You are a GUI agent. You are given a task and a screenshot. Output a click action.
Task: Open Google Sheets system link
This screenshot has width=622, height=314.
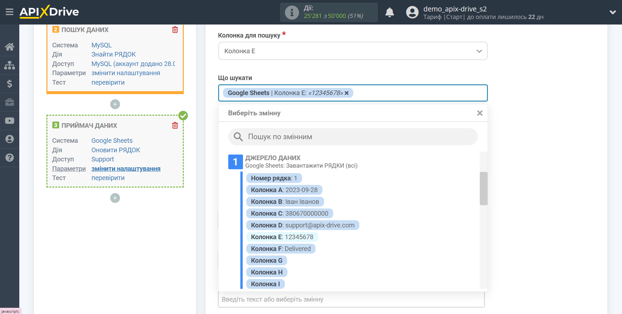pos(112,140)
